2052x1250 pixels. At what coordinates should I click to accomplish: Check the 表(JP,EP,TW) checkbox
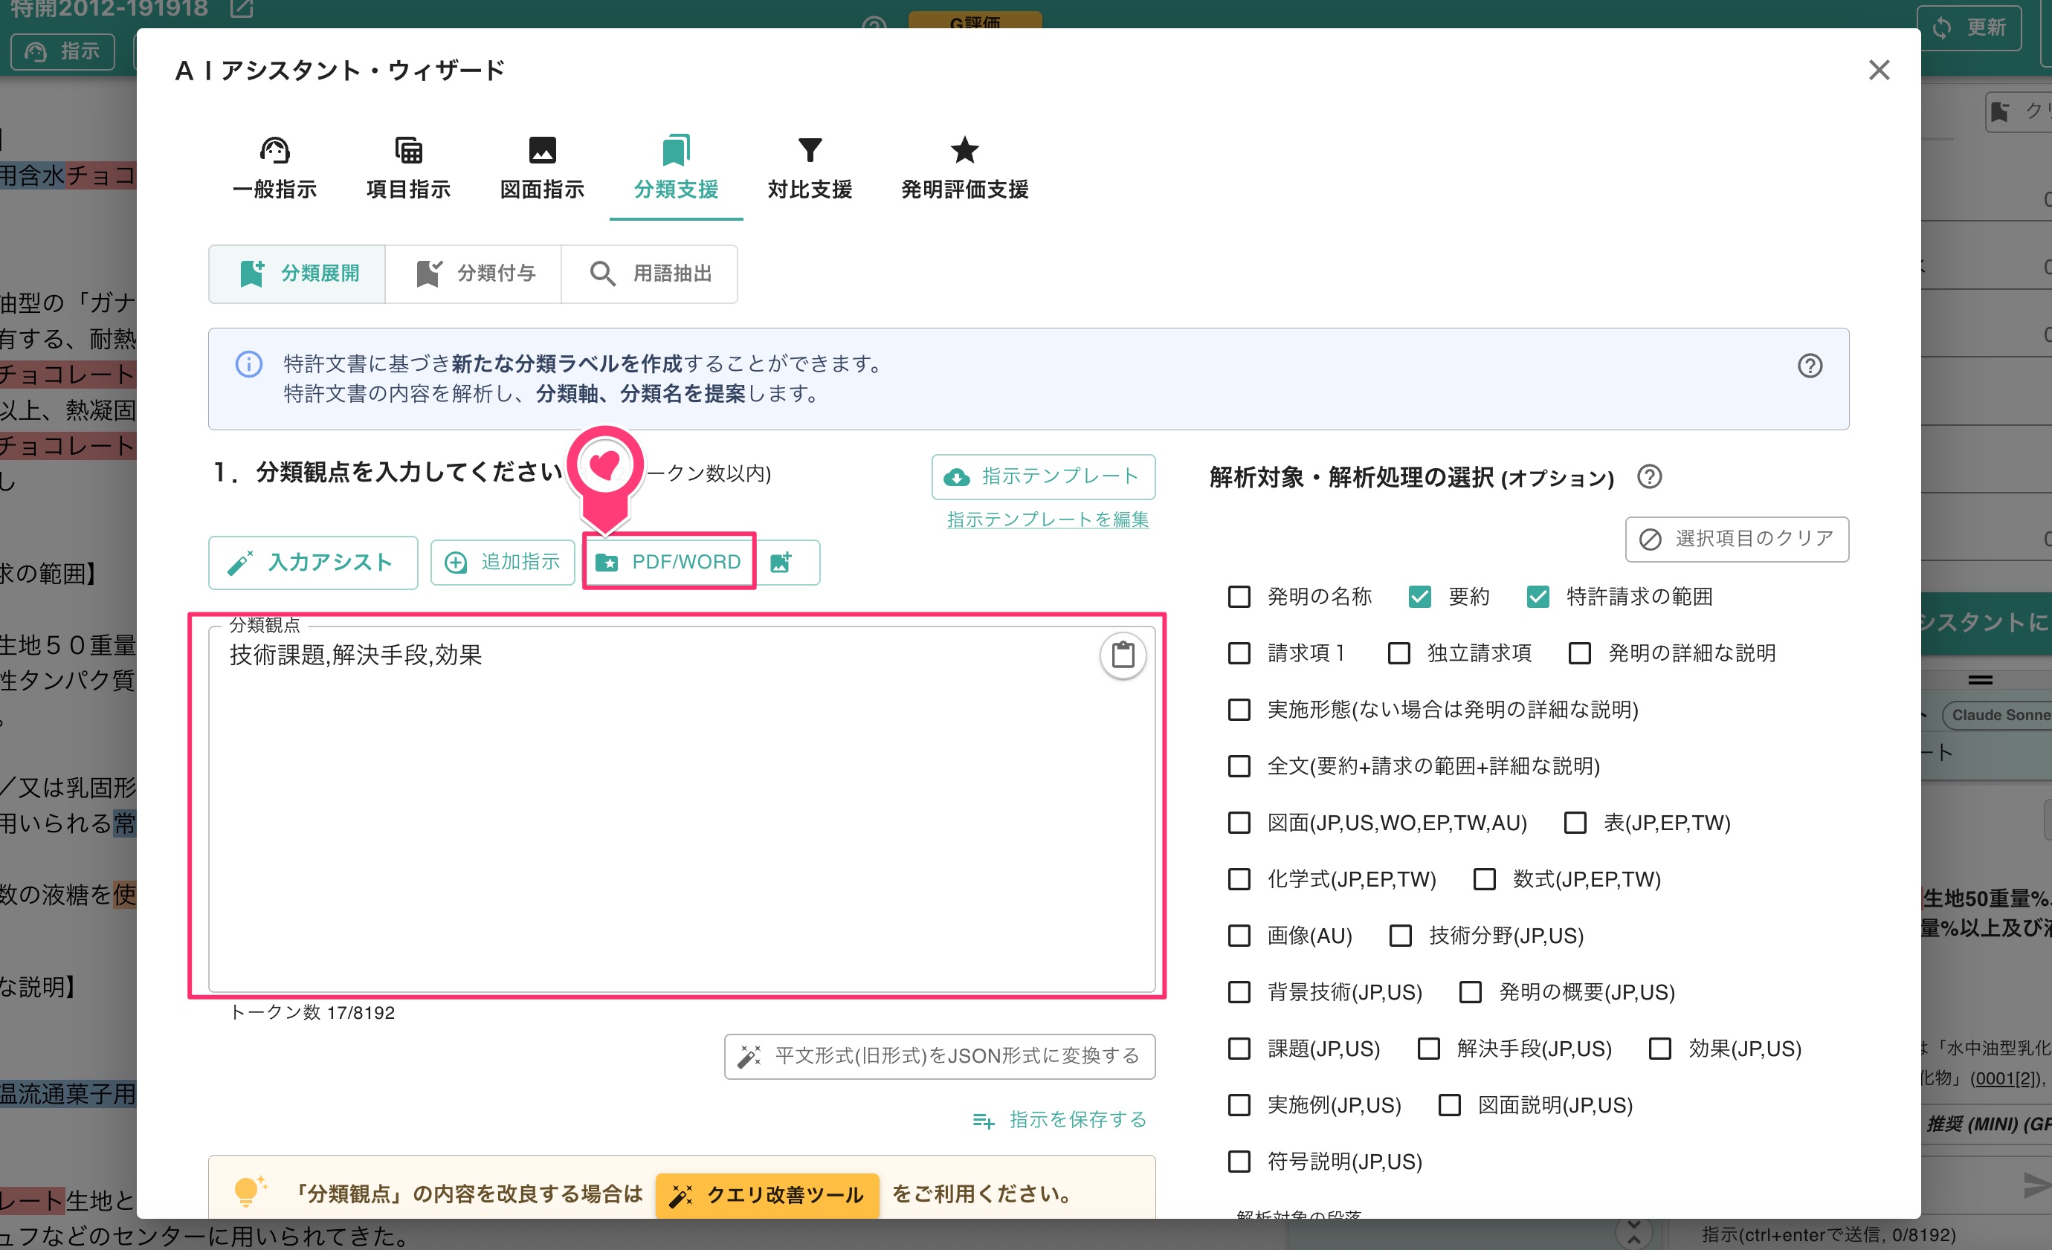click(x=1575, y=823)
